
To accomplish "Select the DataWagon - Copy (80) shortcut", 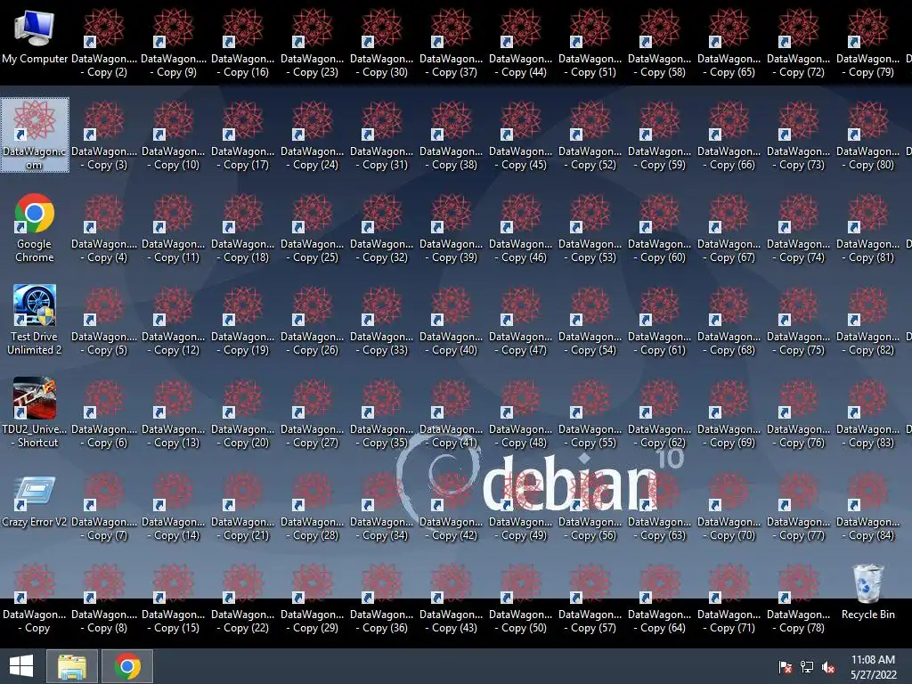I will coord(868,135).
